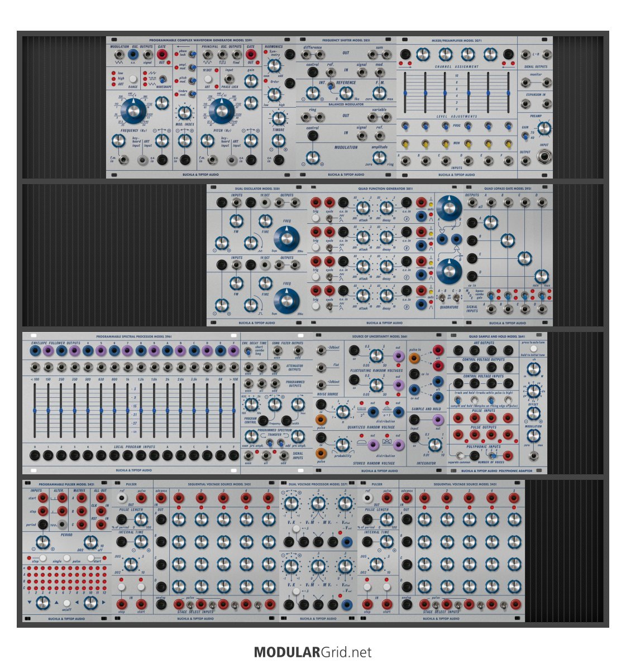Screen dimensions: 626x664
Task: Click the mixer level fader above input F
Action: [508, 93]
